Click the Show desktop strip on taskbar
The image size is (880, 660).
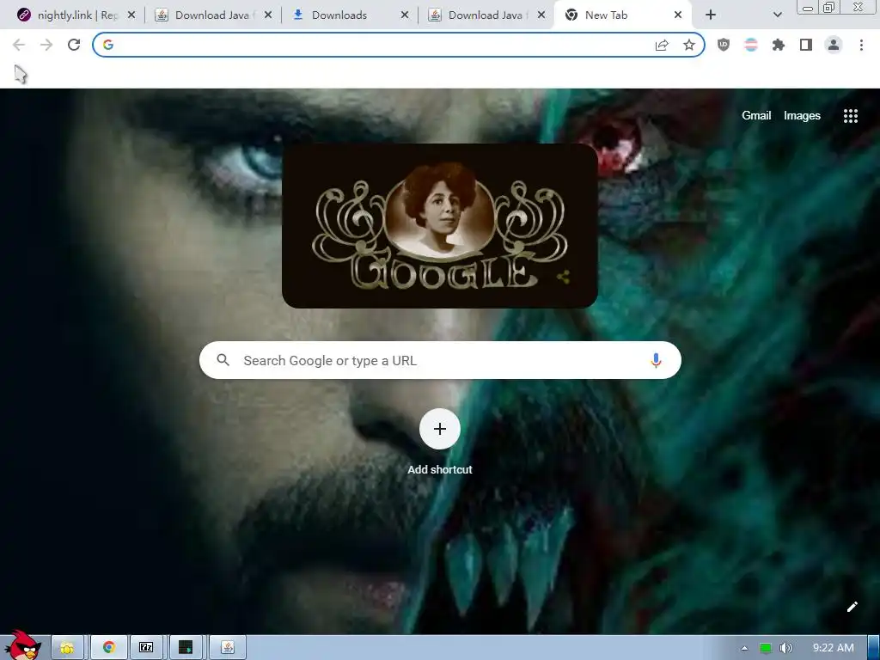(873, 648)
